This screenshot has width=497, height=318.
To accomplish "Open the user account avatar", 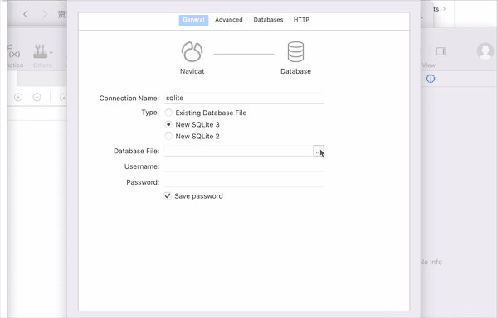I will click(x=485, y=51).
